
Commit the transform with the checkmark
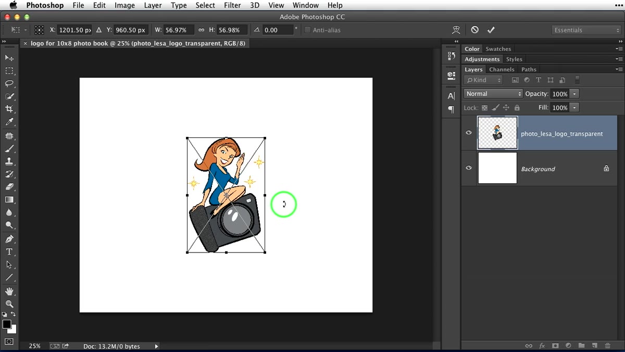click(x=491, y=30)
